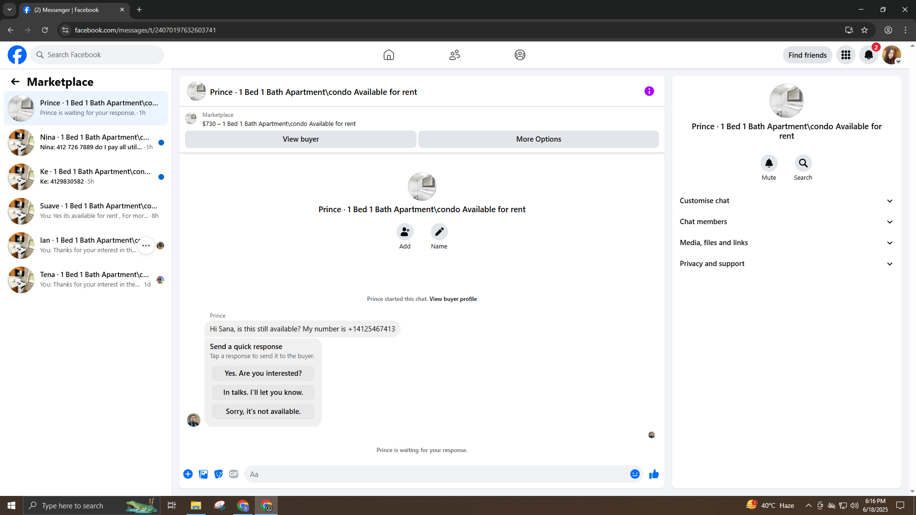
Task: Open the Facebook menu grid icon
Action: (846, 55)
